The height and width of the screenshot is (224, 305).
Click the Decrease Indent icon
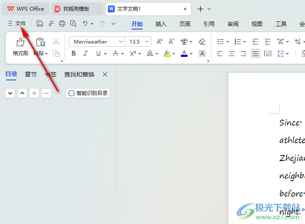click(x=255, y=41)
